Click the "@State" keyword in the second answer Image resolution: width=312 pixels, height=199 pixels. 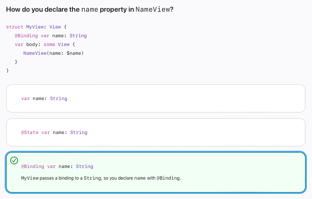30,133
